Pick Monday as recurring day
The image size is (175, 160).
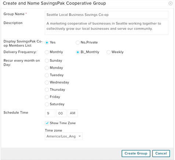47,68
